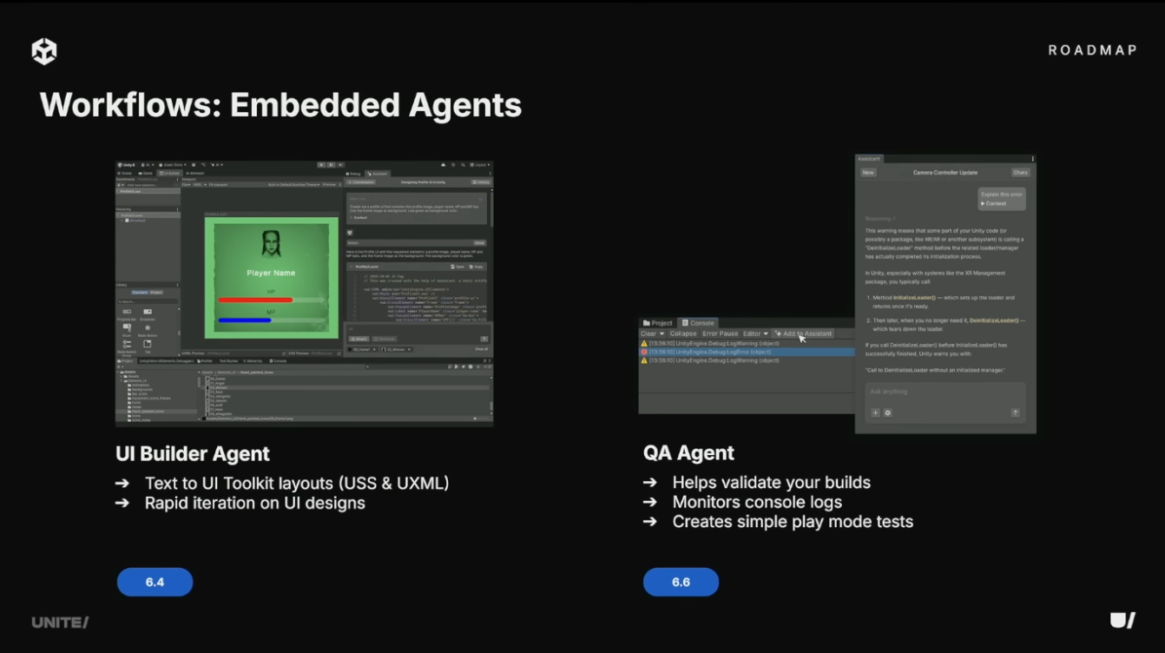Toggle Preview in the UI Builder viewport toolbar
1165x653 pixels.
click(329, 185)
